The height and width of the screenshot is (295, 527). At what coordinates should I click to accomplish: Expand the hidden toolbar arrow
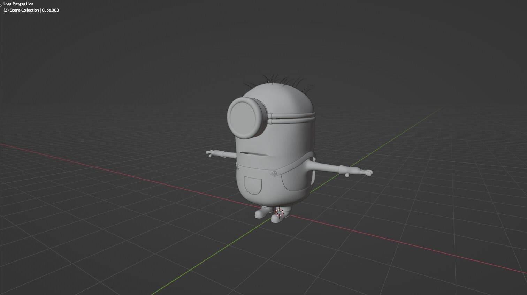point(1,6)
